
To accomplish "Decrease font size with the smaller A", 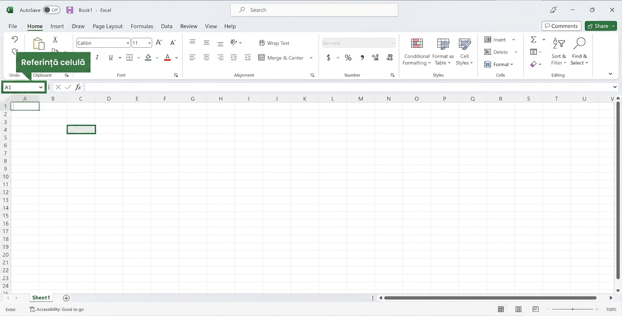I will click(173, 43).
